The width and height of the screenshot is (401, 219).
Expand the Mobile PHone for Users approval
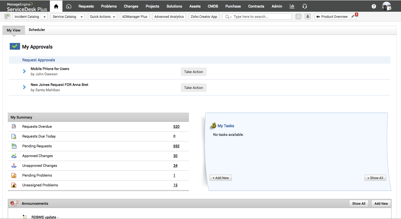point(24,71)
